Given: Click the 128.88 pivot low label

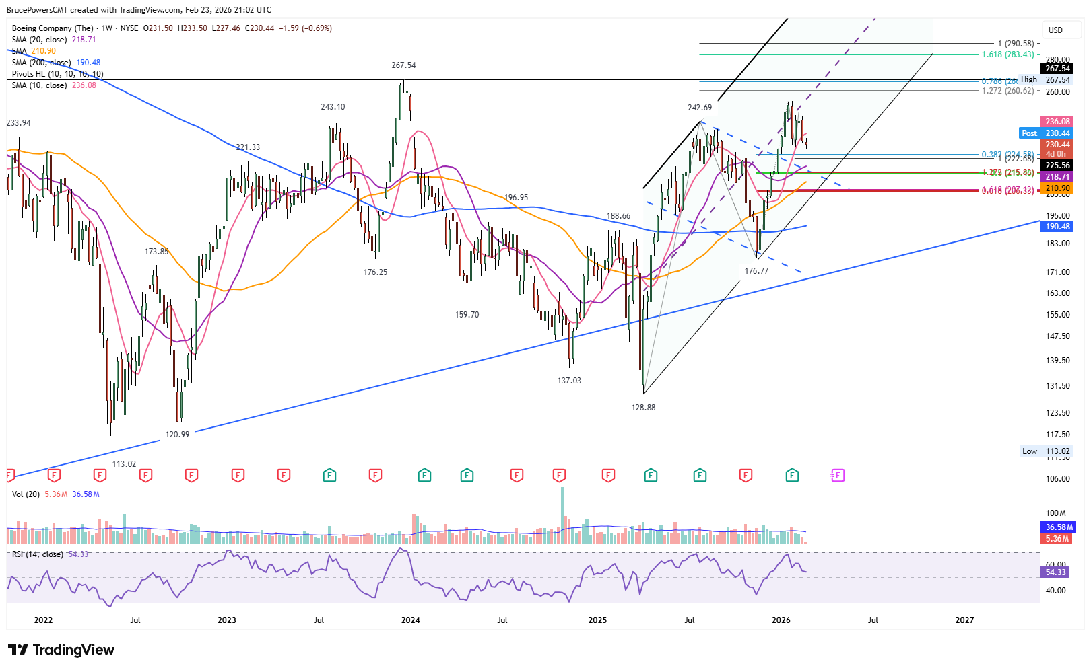Looking at the screenshot, I should click(x=643, y=408).
